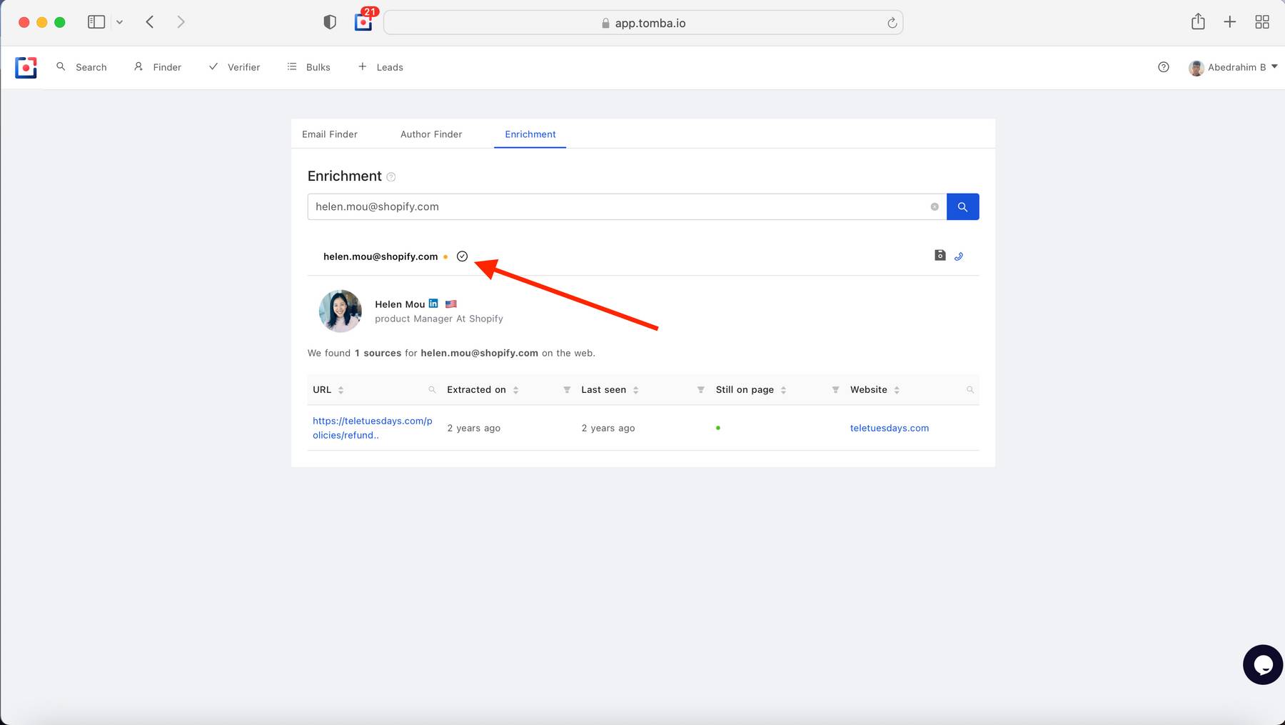Go back with Safari back arrow
Viewport: 1285px width, 725px height.
pos(150,22)
